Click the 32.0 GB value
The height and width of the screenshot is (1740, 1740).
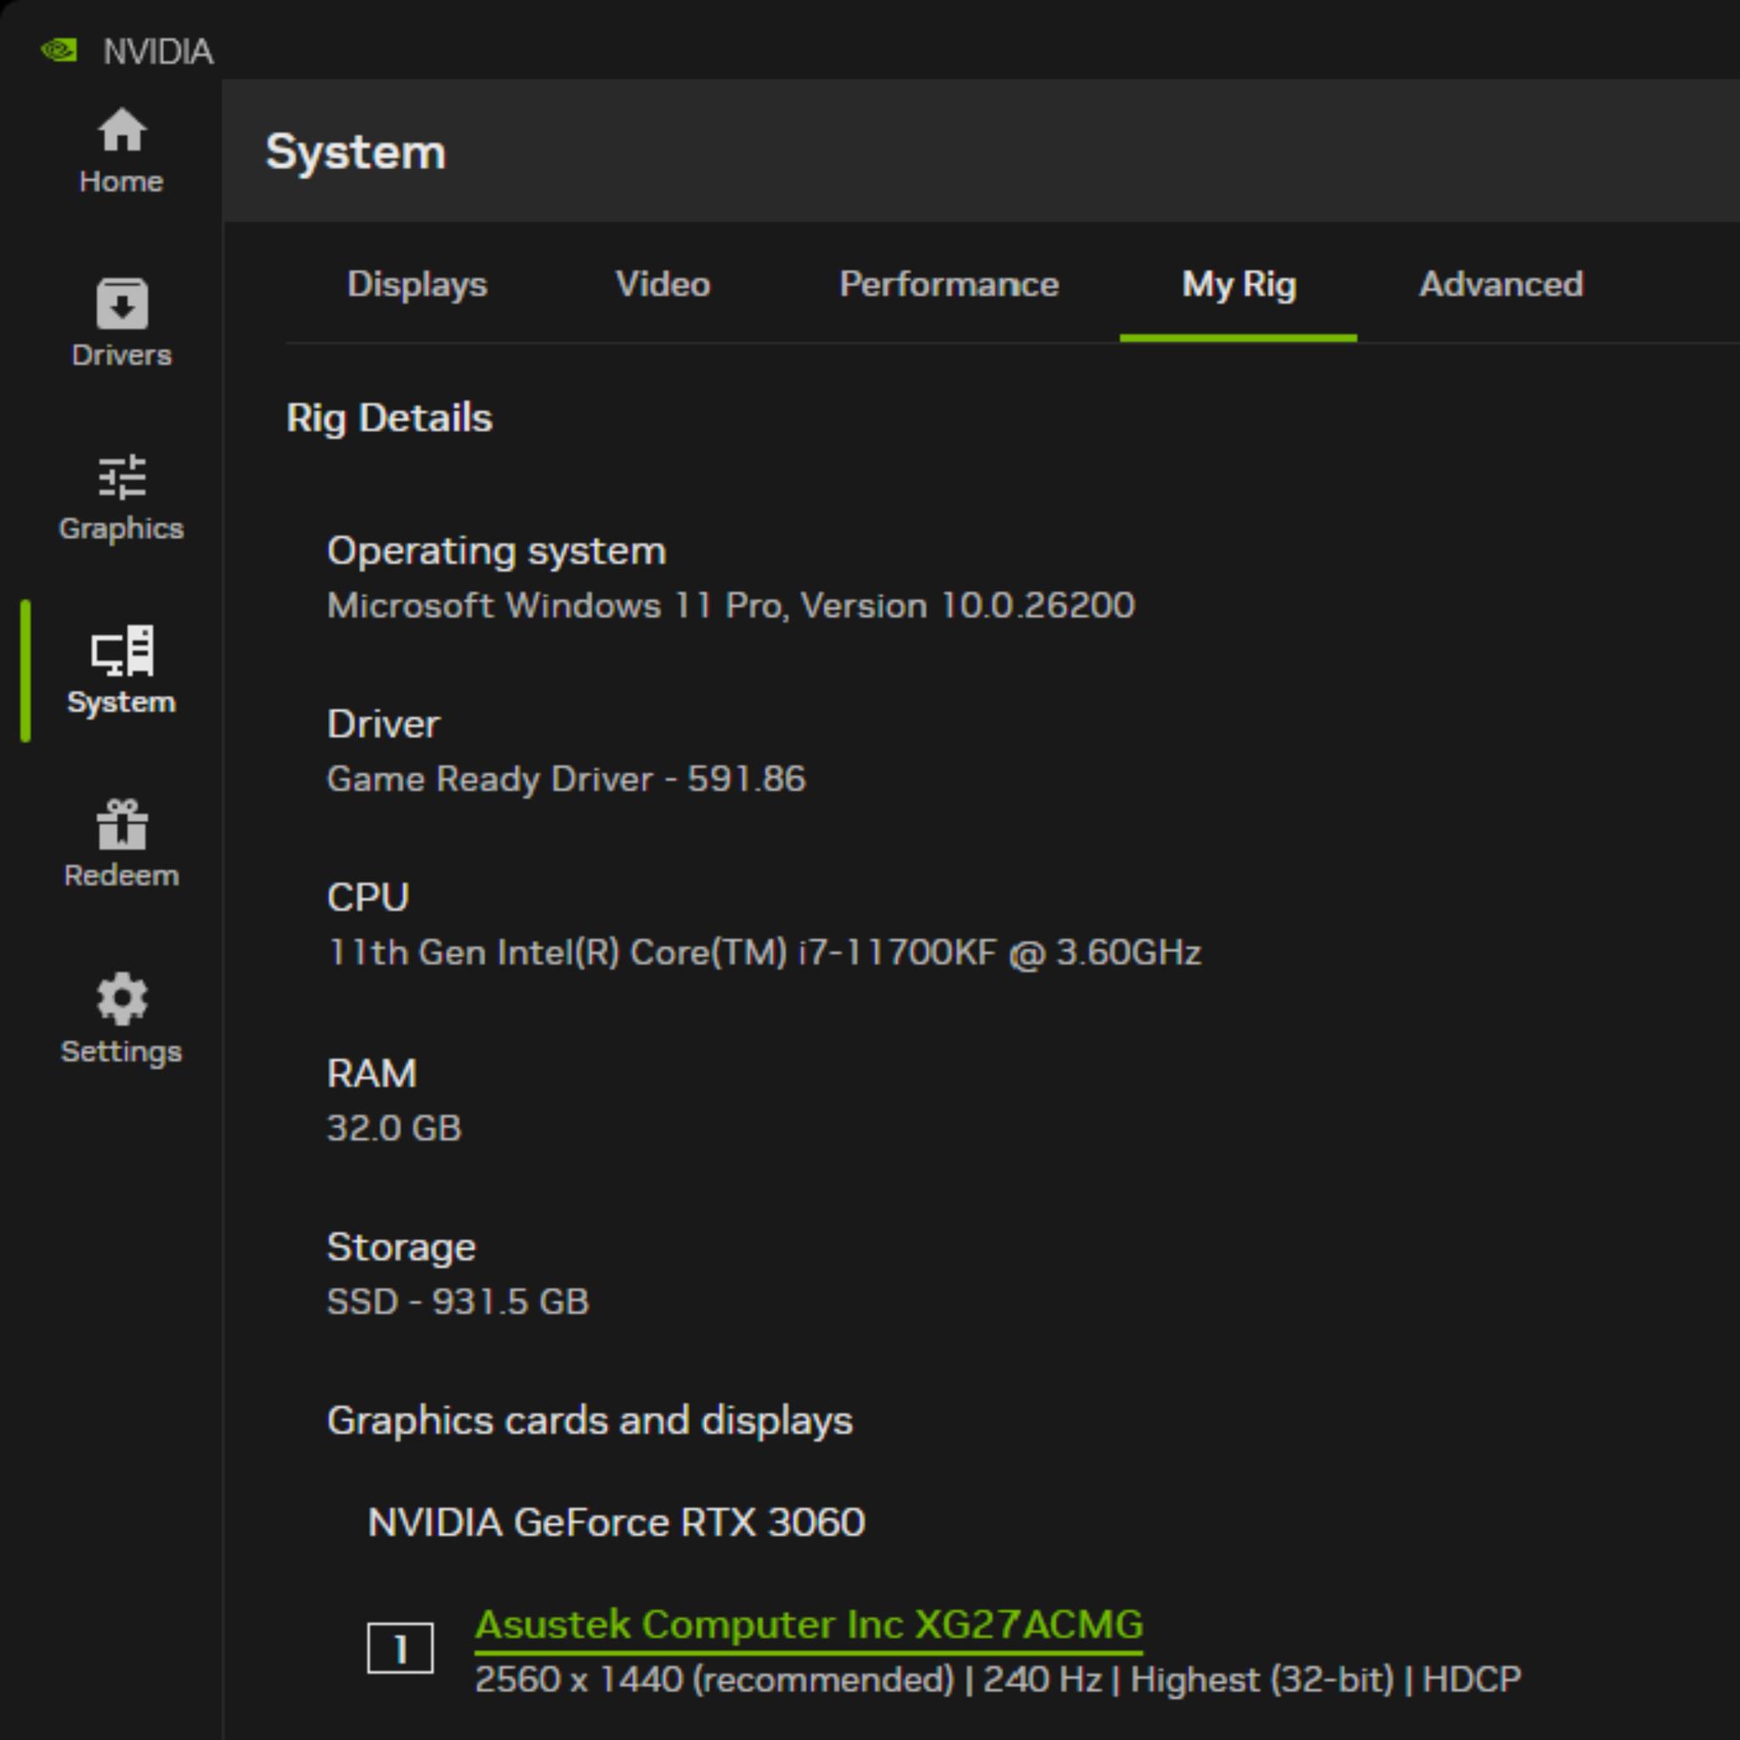click(x=393, y=1127)
